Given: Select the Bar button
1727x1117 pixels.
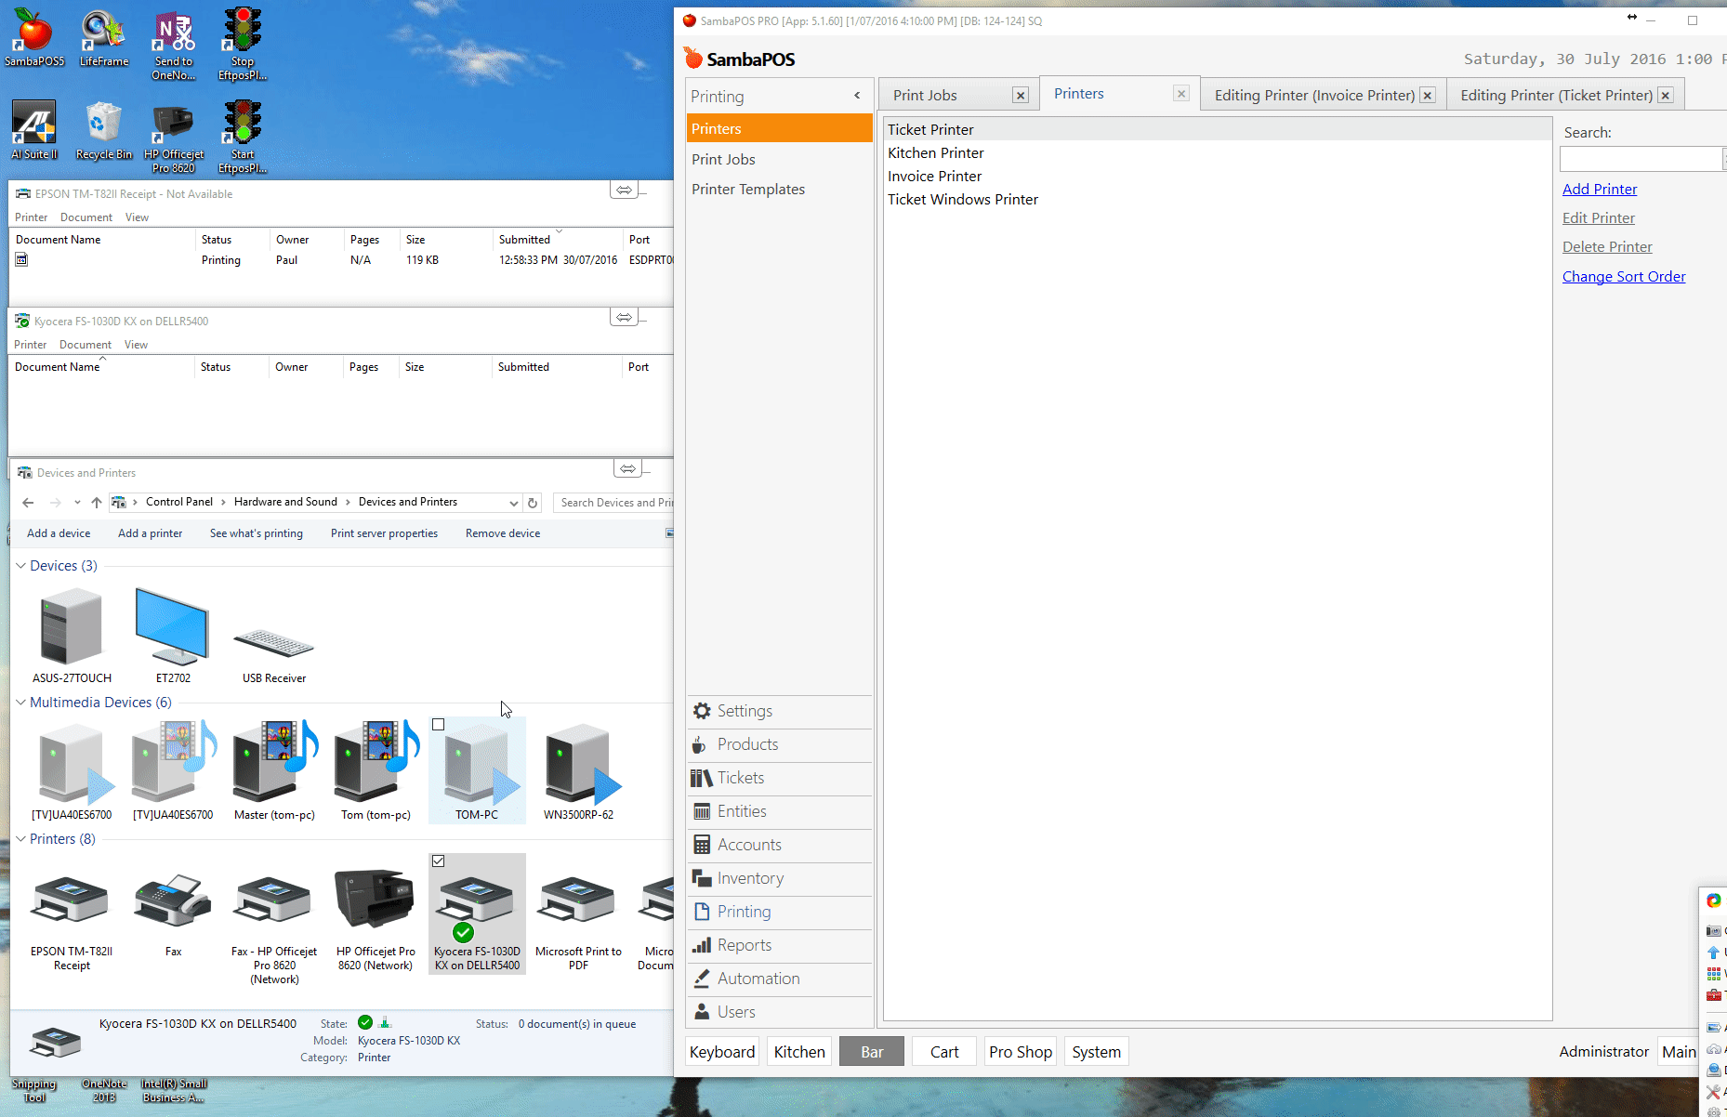Looking at the screenshot, I should pos(872,1052).
